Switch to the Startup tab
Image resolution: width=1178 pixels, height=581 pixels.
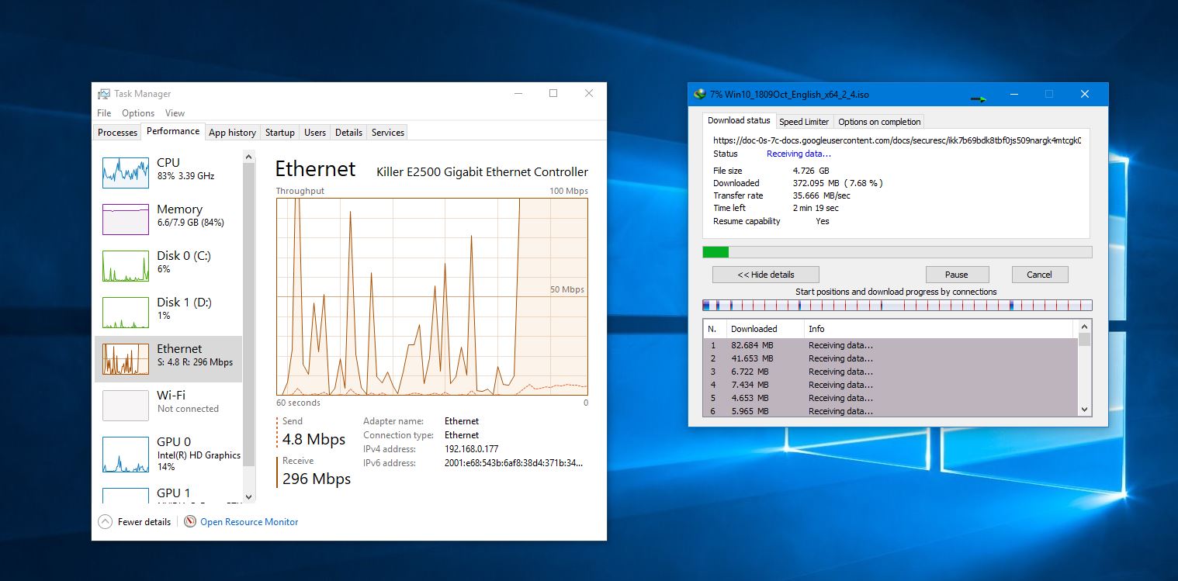click(280, 133)
